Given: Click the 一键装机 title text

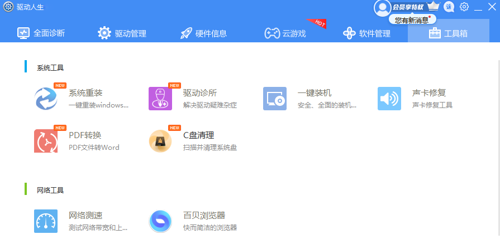Looking at the screenshot, I should click(315, 93).
